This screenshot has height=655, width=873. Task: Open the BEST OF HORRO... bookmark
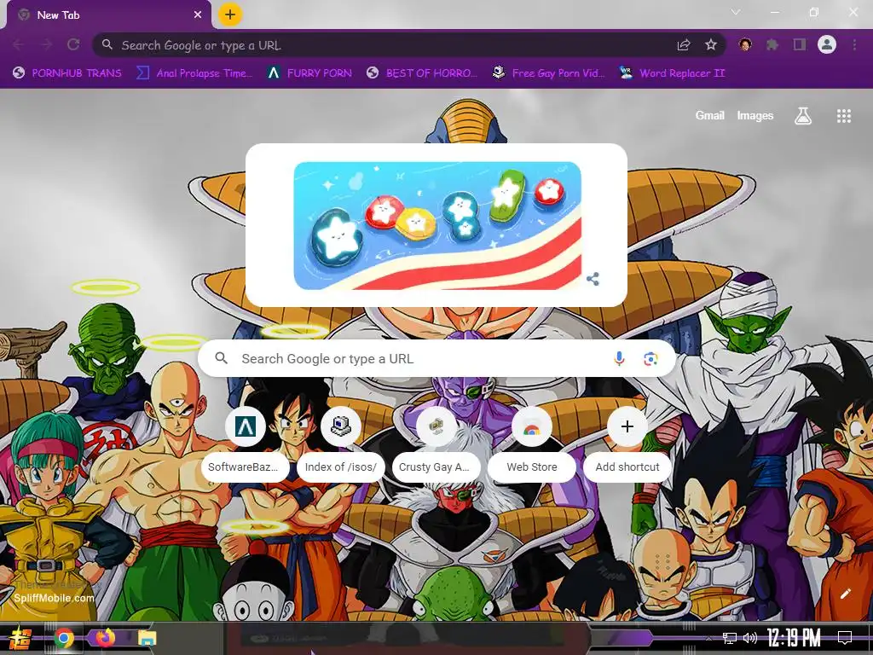coord(422,73)
